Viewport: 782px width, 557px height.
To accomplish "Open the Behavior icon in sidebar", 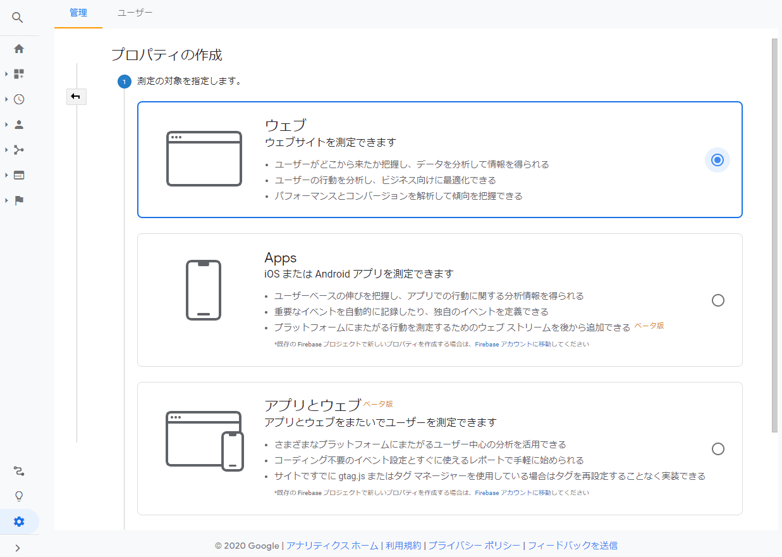I will (x=19, y=175).
